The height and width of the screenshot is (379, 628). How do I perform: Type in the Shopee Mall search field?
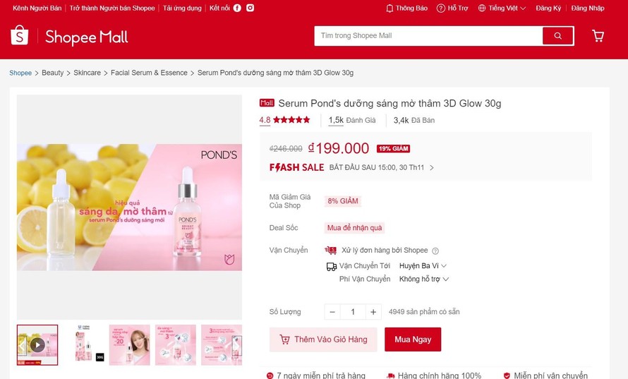point(428,36)
